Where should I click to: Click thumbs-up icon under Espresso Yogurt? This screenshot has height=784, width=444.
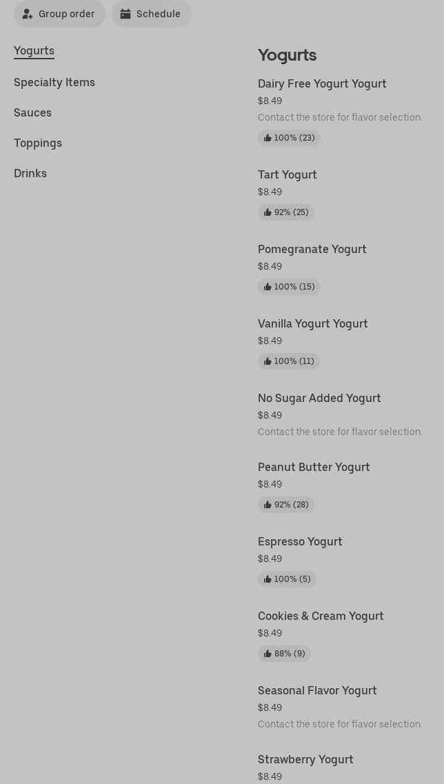(x=268, y=579)
